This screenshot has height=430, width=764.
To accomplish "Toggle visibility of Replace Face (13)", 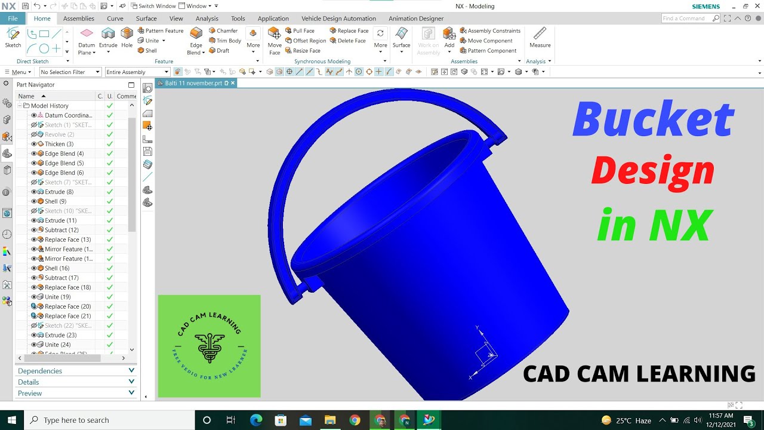I will [34, 239].
